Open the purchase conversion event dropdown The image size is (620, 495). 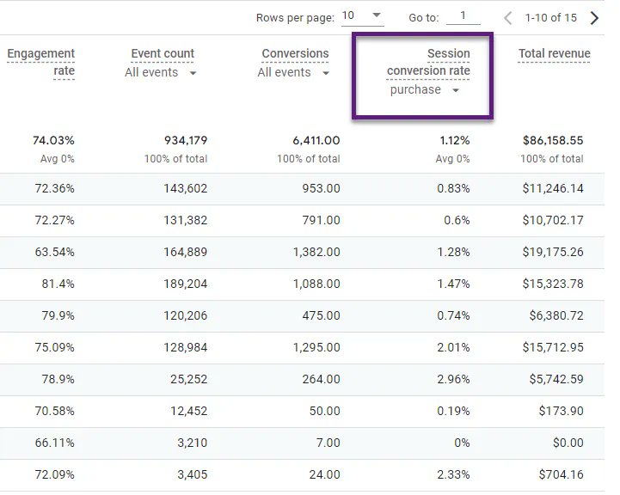tap(424, 90)
